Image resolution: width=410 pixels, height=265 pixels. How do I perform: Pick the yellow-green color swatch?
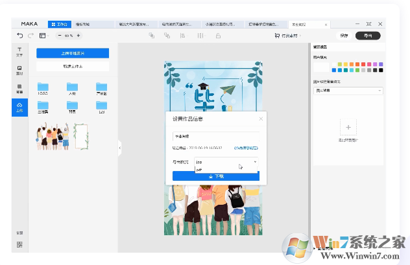[x=340, y=64]
